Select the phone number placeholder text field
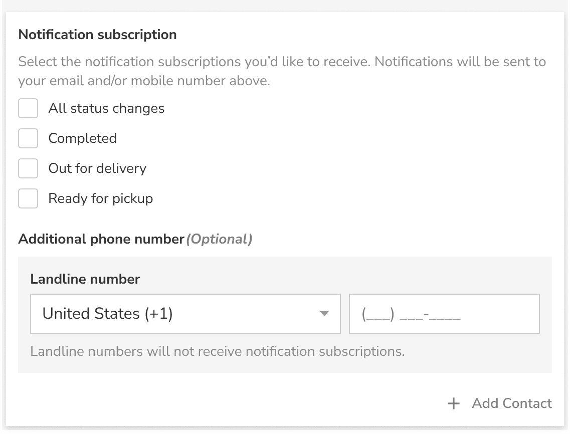The width and height of the screenshot is (570, 434). pos(444,314)
